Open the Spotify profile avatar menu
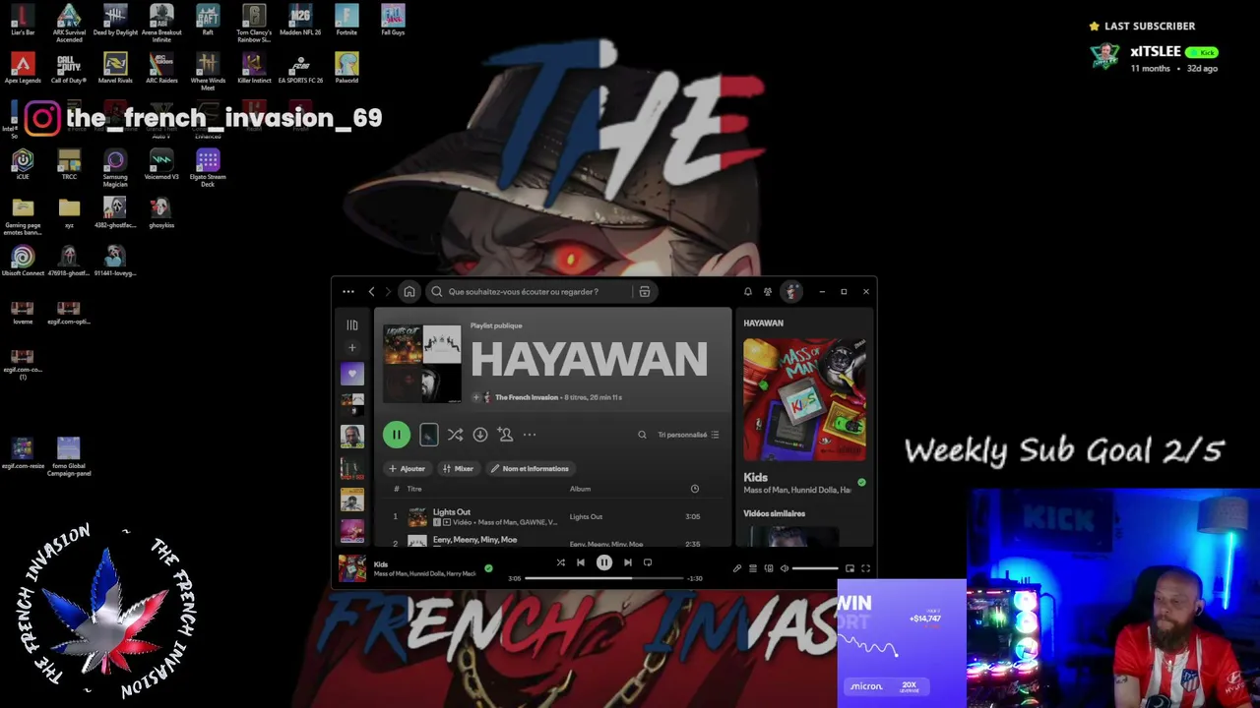1260x708 pixels. [x=791, y=292]
